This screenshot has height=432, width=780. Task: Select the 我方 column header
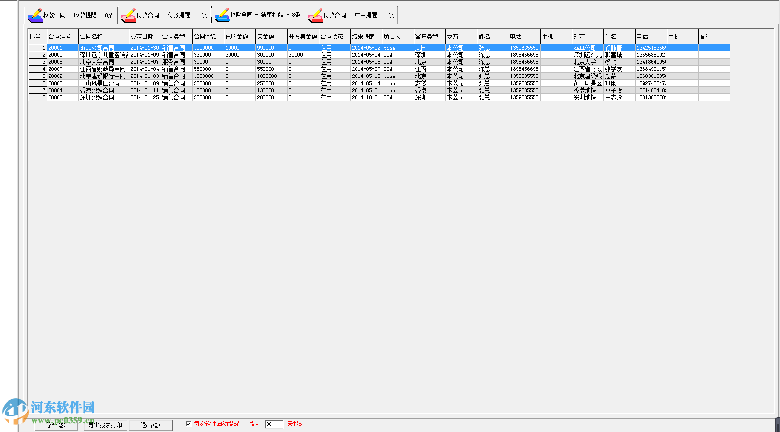tap(461, 36)
